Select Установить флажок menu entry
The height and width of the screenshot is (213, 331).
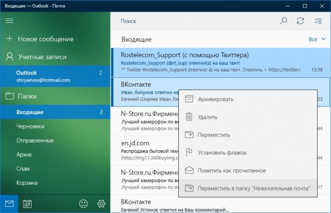(248, 153)
